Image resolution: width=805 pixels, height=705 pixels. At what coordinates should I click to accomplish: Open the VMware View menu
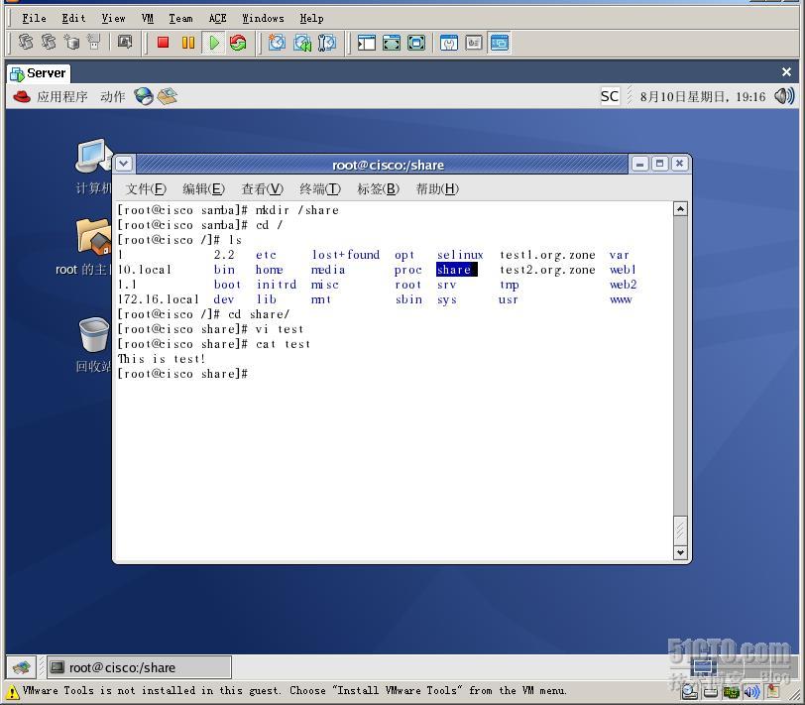click(x=113, y=18)
